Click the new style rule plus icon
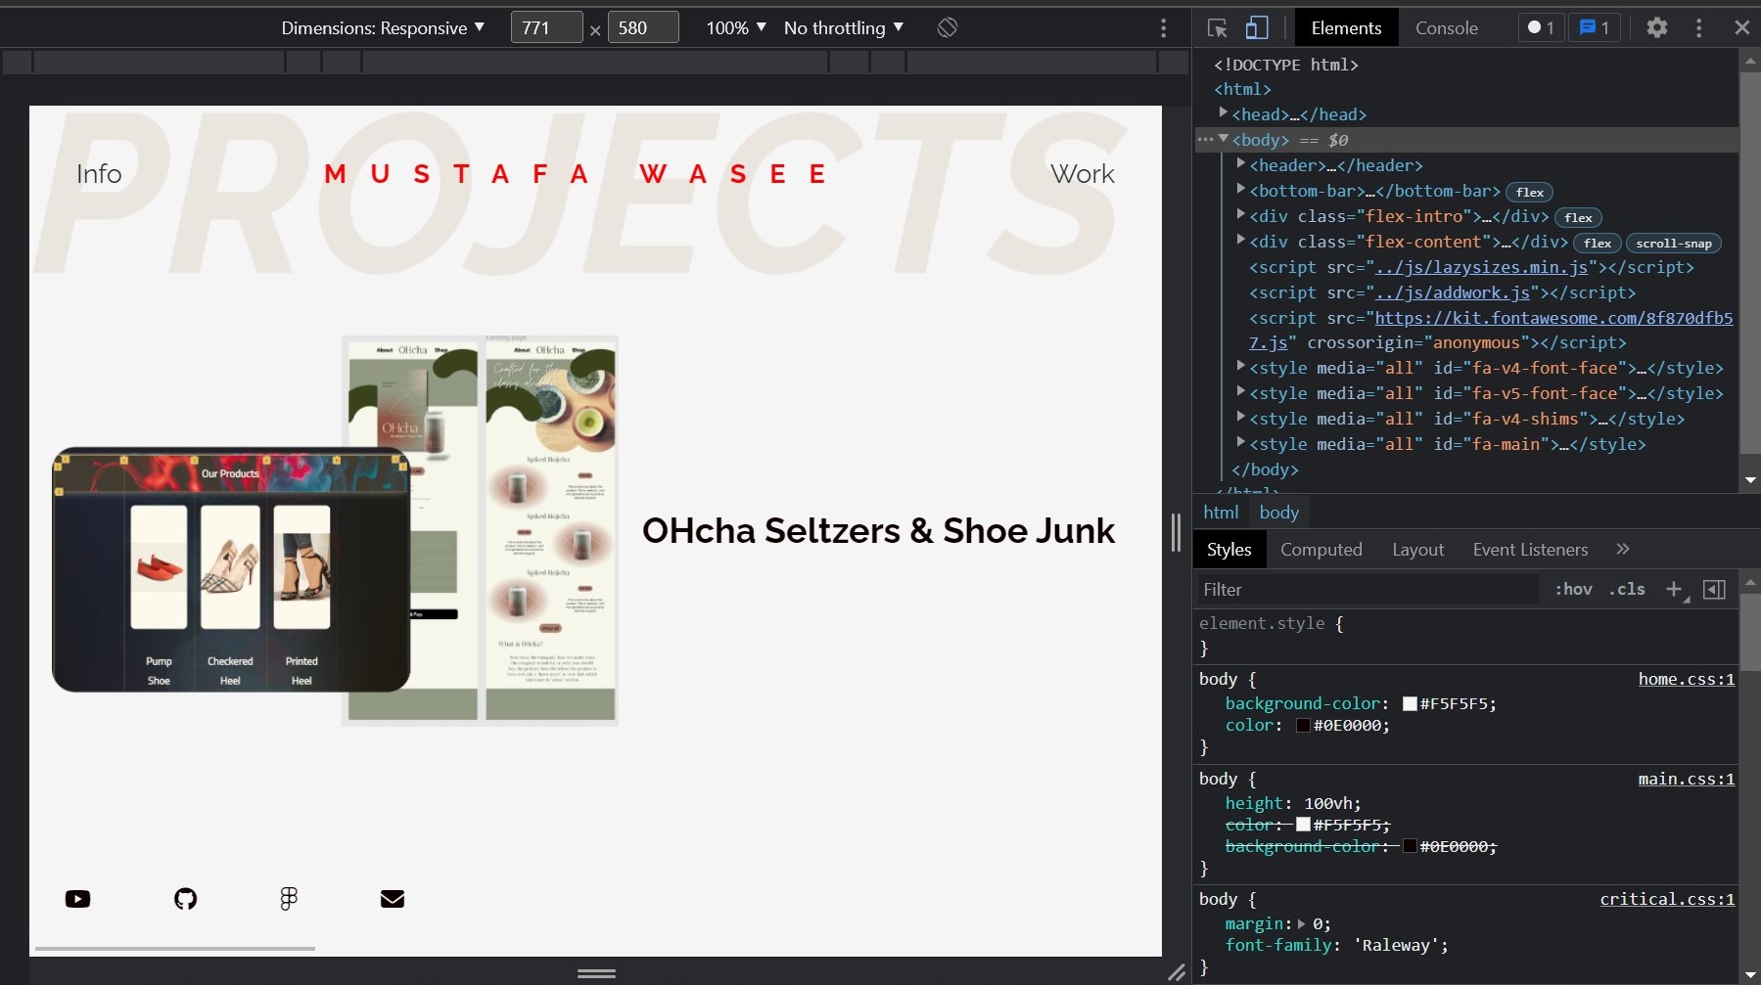1761x985 pixels. click(1675, 589)
